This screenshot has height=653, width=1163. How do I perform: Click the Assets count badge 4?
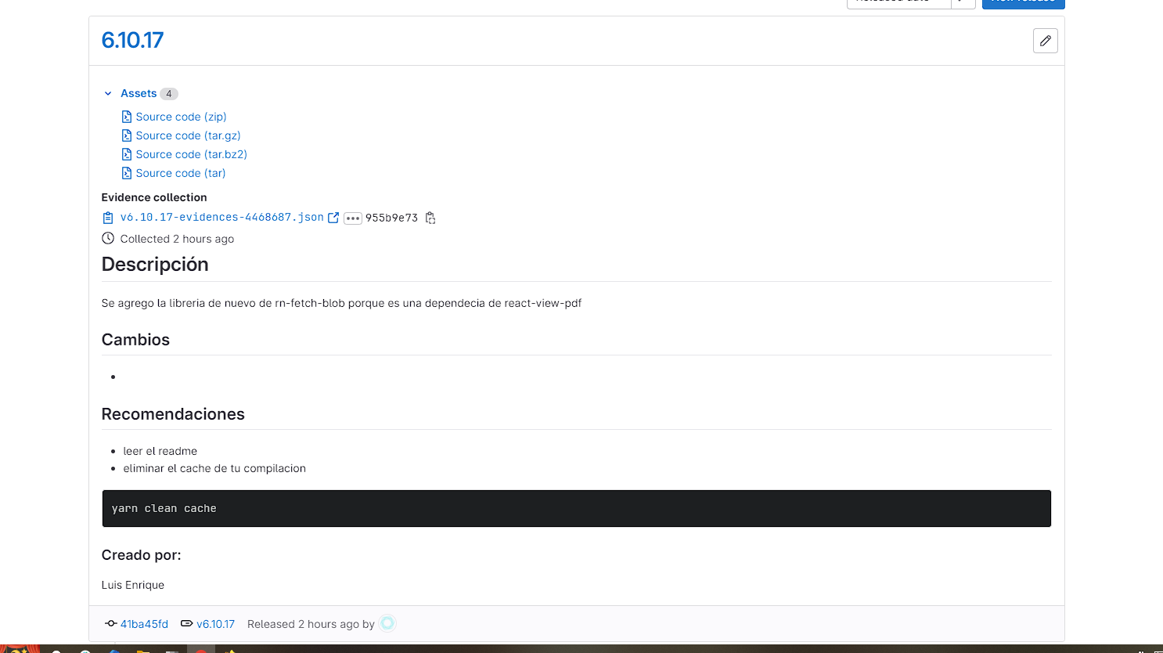point(169,94)
